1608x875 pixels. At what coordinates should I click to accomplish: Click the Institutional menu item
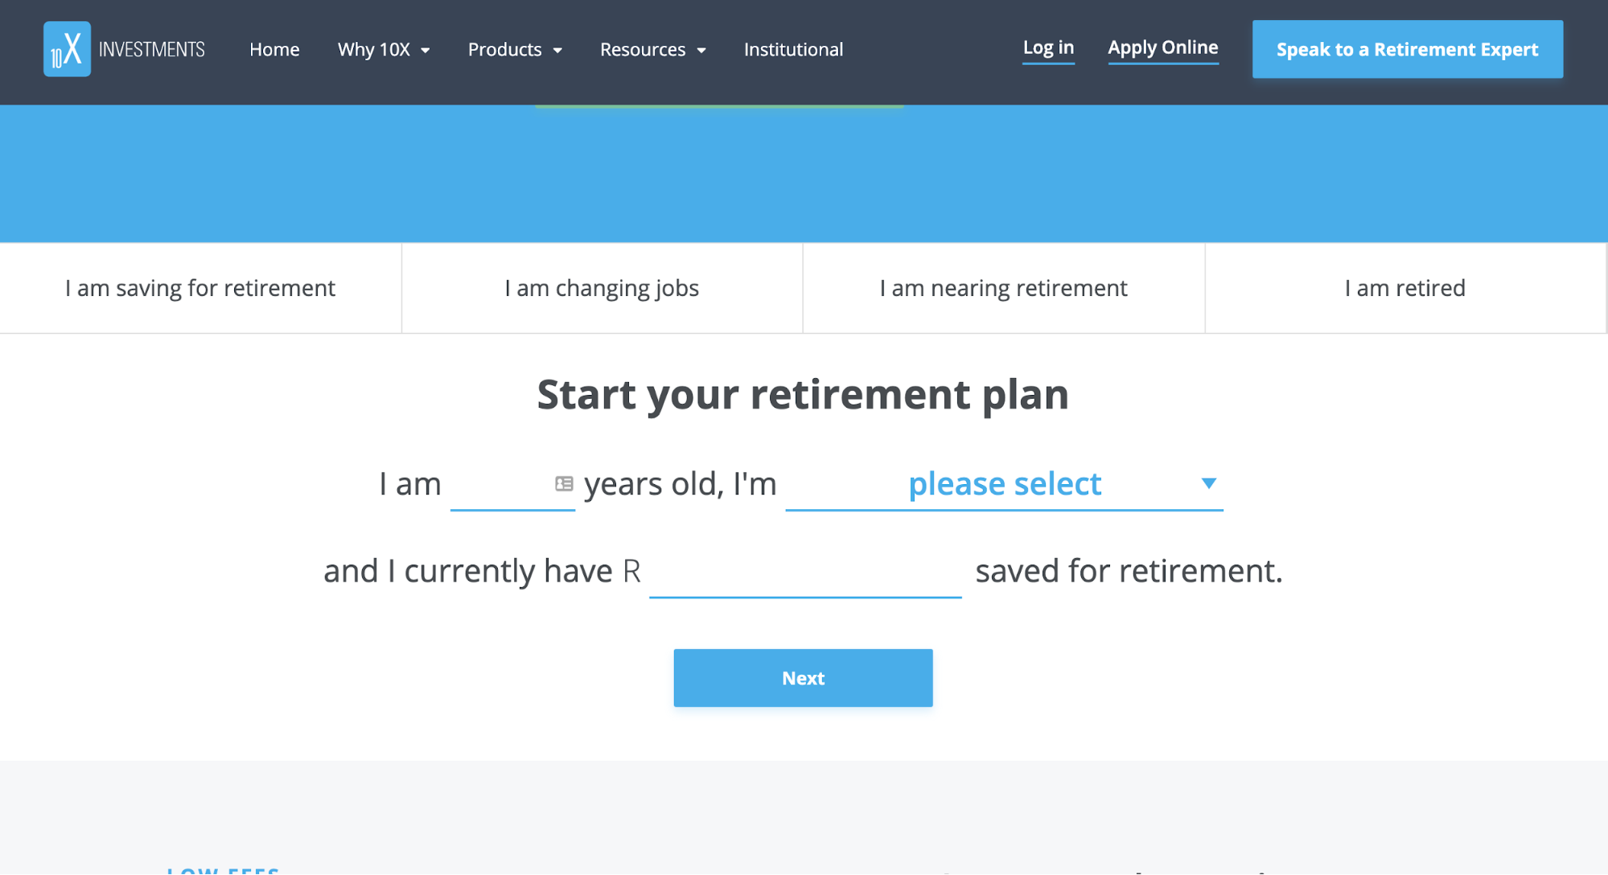click(792, 48)
